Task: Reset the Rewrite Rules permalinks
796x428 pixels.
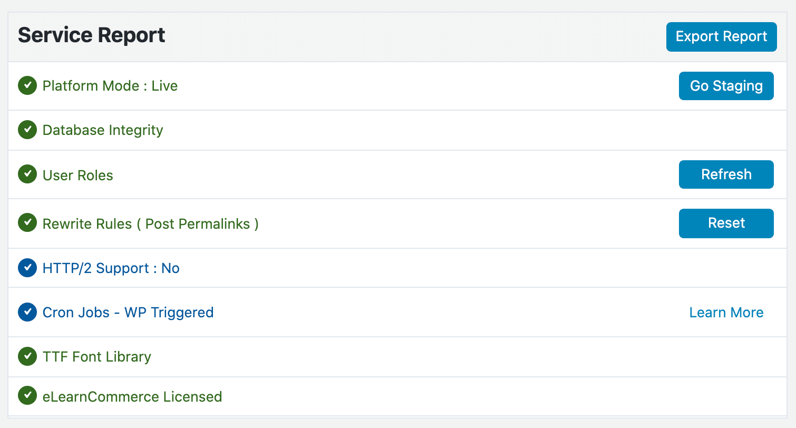Action: (x=726, y=223)
